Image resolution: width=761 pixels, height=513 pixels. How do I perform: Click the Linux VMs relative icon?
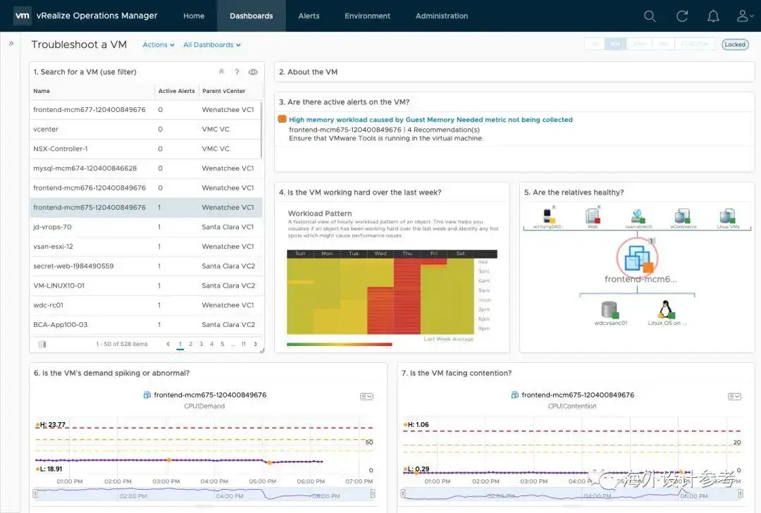coord(728,216)
